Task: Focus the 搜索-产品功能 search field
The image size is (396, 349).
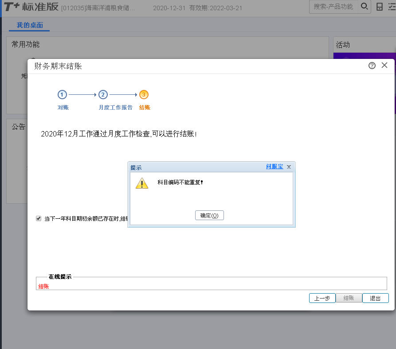Action: [x=333, y=7]
